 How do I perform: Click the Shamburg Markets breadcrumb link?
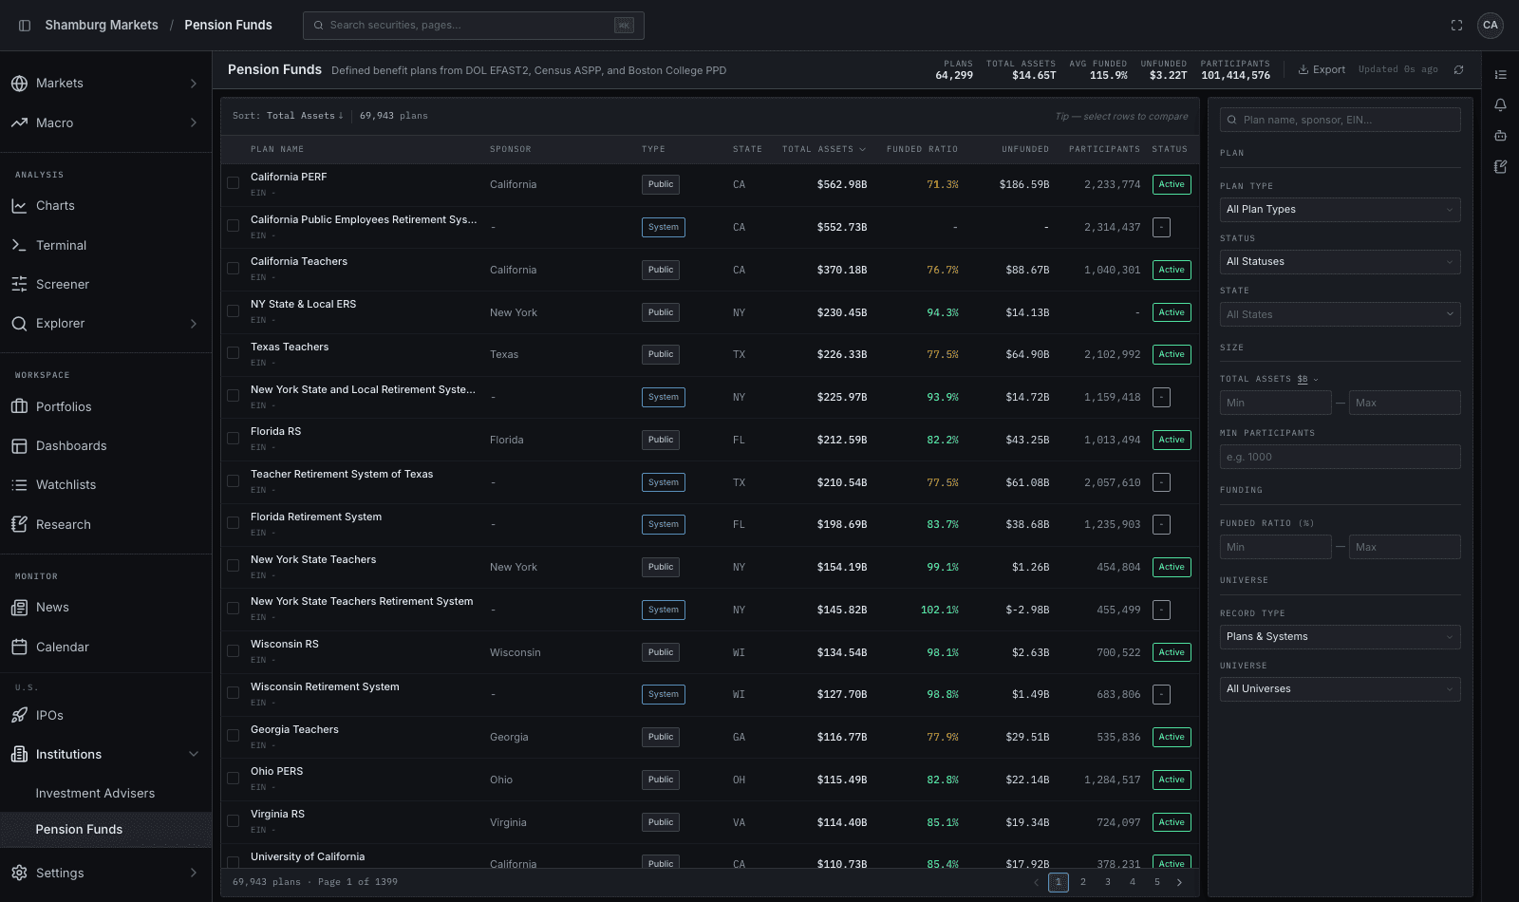click(x=102, y=26)
